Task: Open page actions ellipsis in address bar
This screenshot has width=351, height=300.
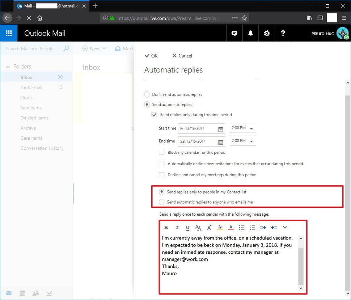Action: (x=234, y=18)
